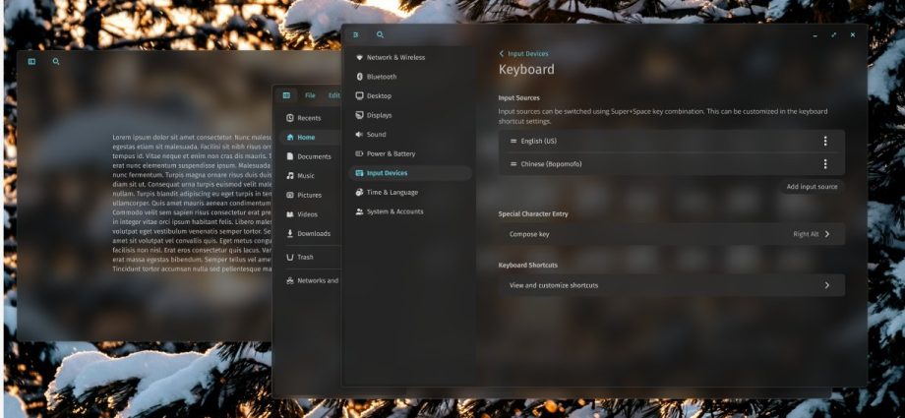905x418 pixels.
Task: Select Home in the file manager sidebar
Action: click(x=311, y=138)
